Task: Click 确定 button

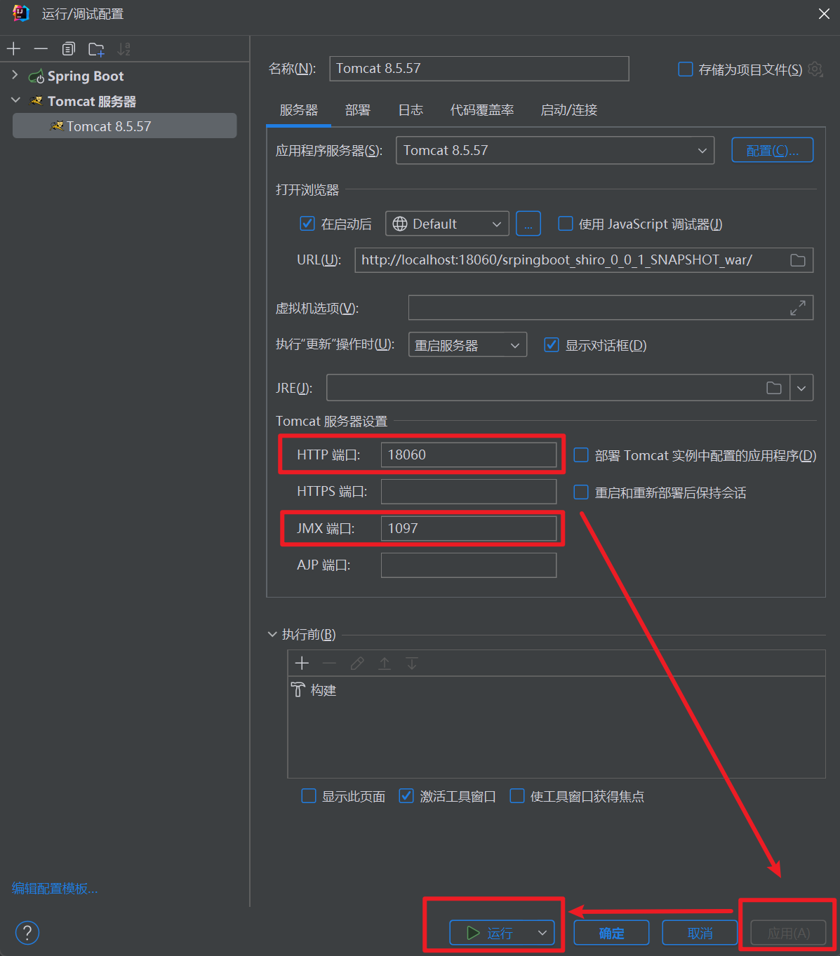Action: click(x=611, y=933)
